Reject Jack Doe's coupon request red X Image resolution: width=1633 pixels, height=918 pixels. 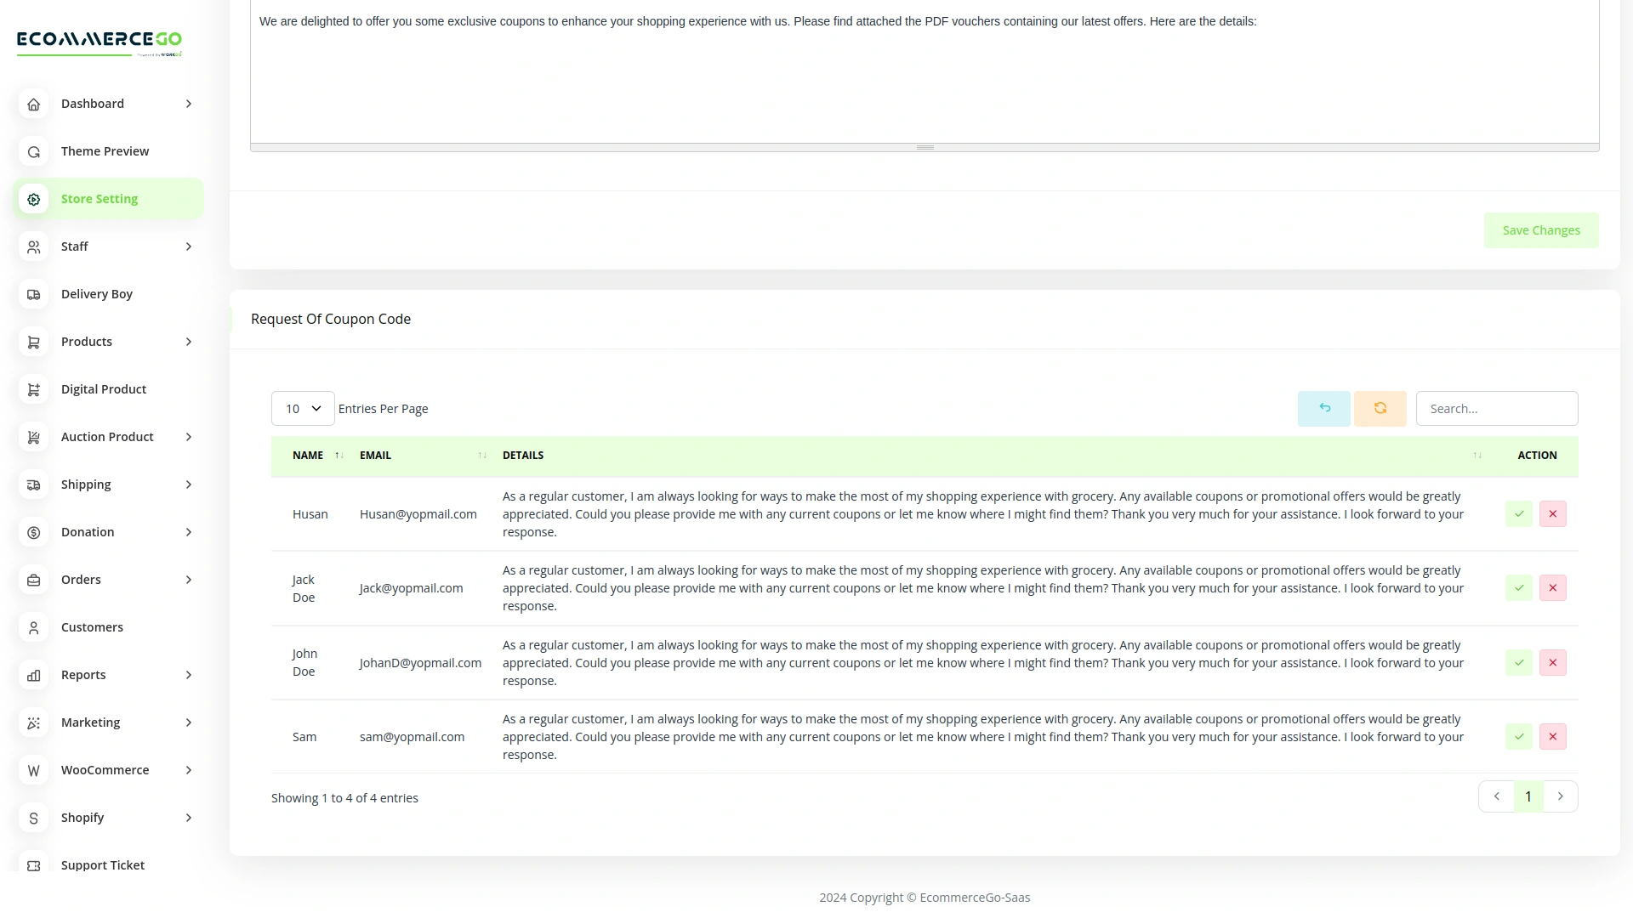point(1552,588)
